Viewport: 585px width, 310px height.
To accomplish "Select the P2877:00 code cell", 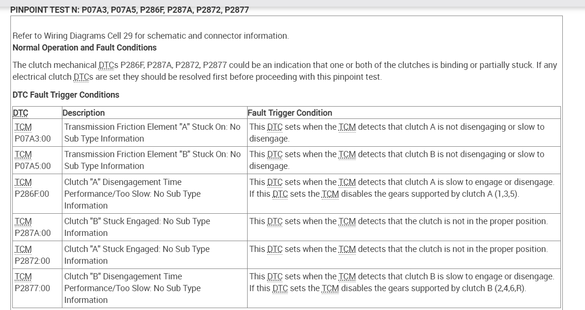I will pyautogui.click(x=32, y=288).
